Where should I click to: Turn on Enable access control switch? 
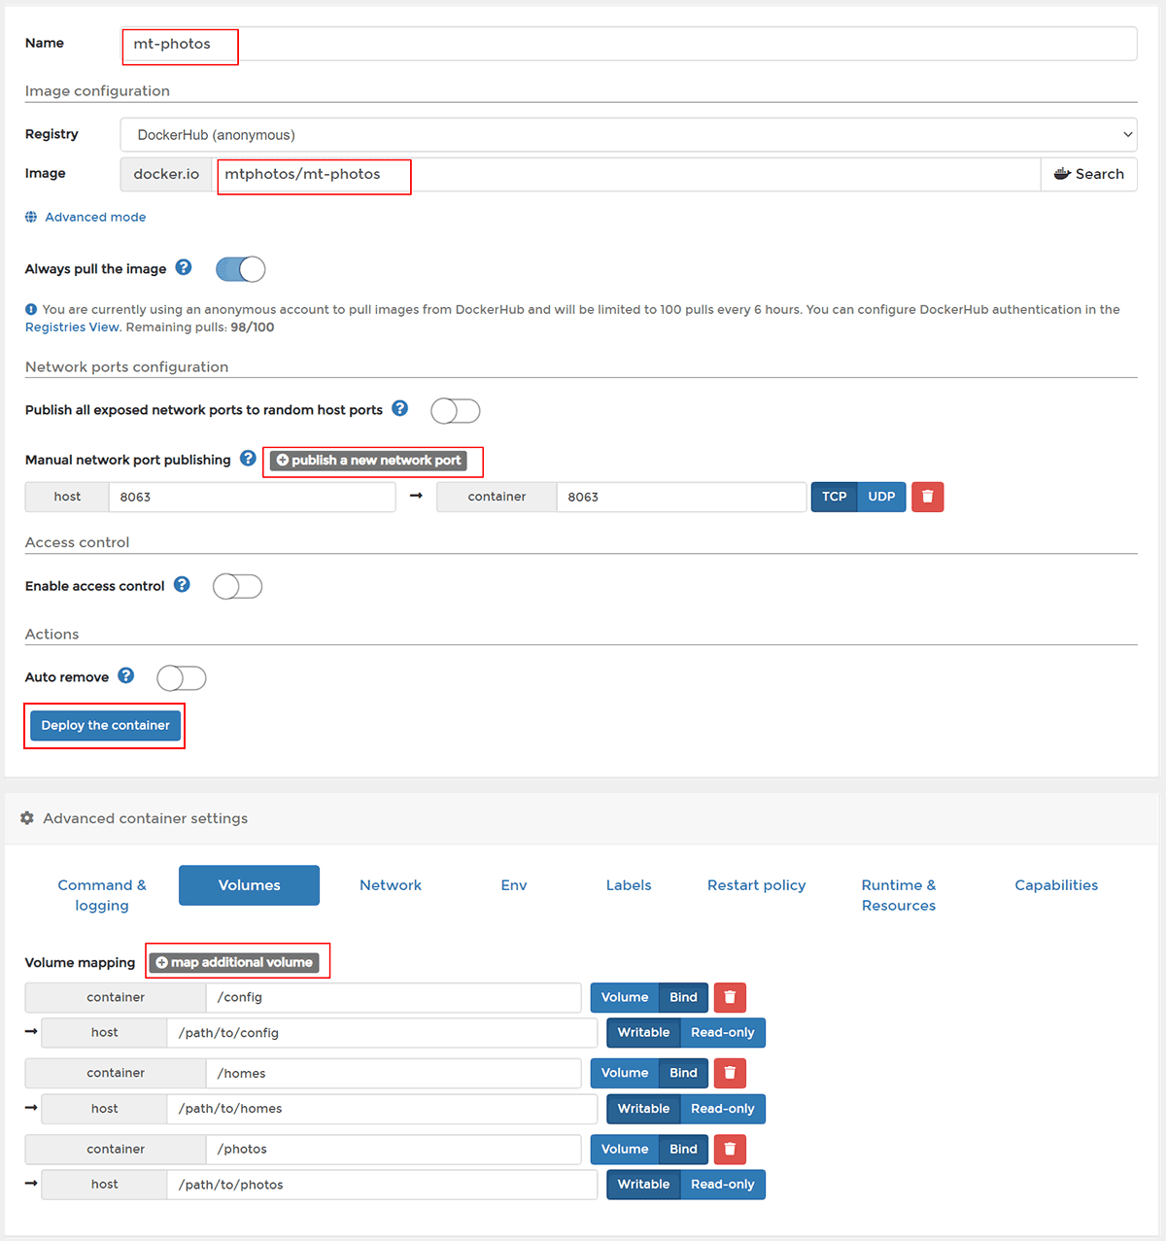237,586
